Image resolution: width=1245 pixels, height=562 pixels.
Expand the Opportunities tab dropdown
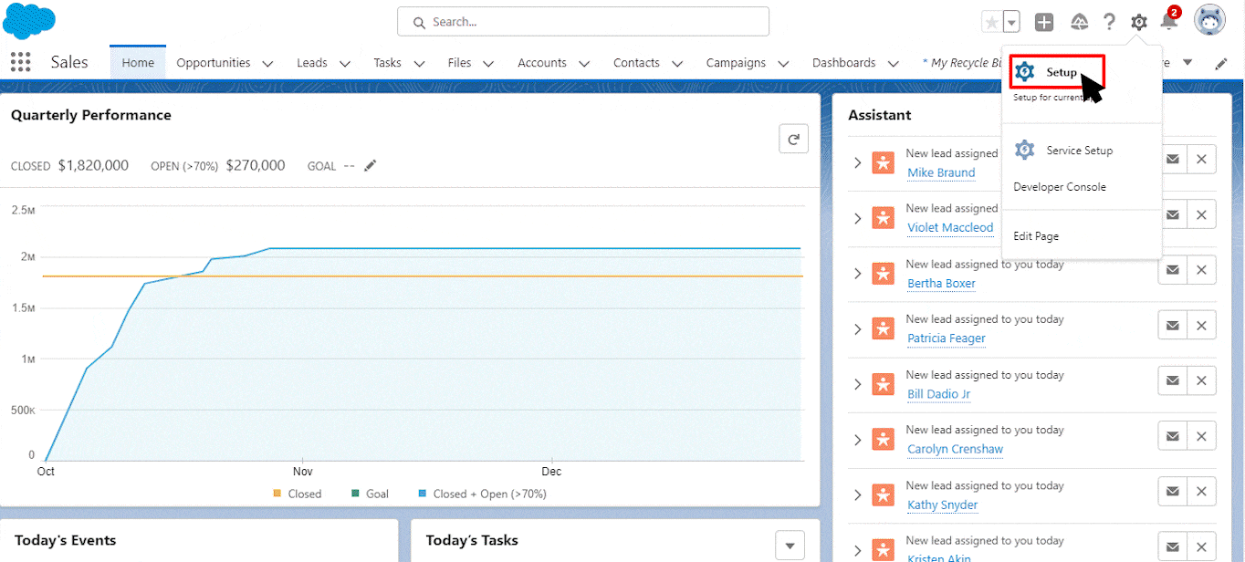(267, 64)
